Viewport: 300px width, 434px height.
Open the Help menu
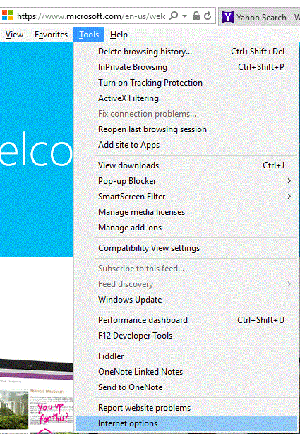(119, 35)
